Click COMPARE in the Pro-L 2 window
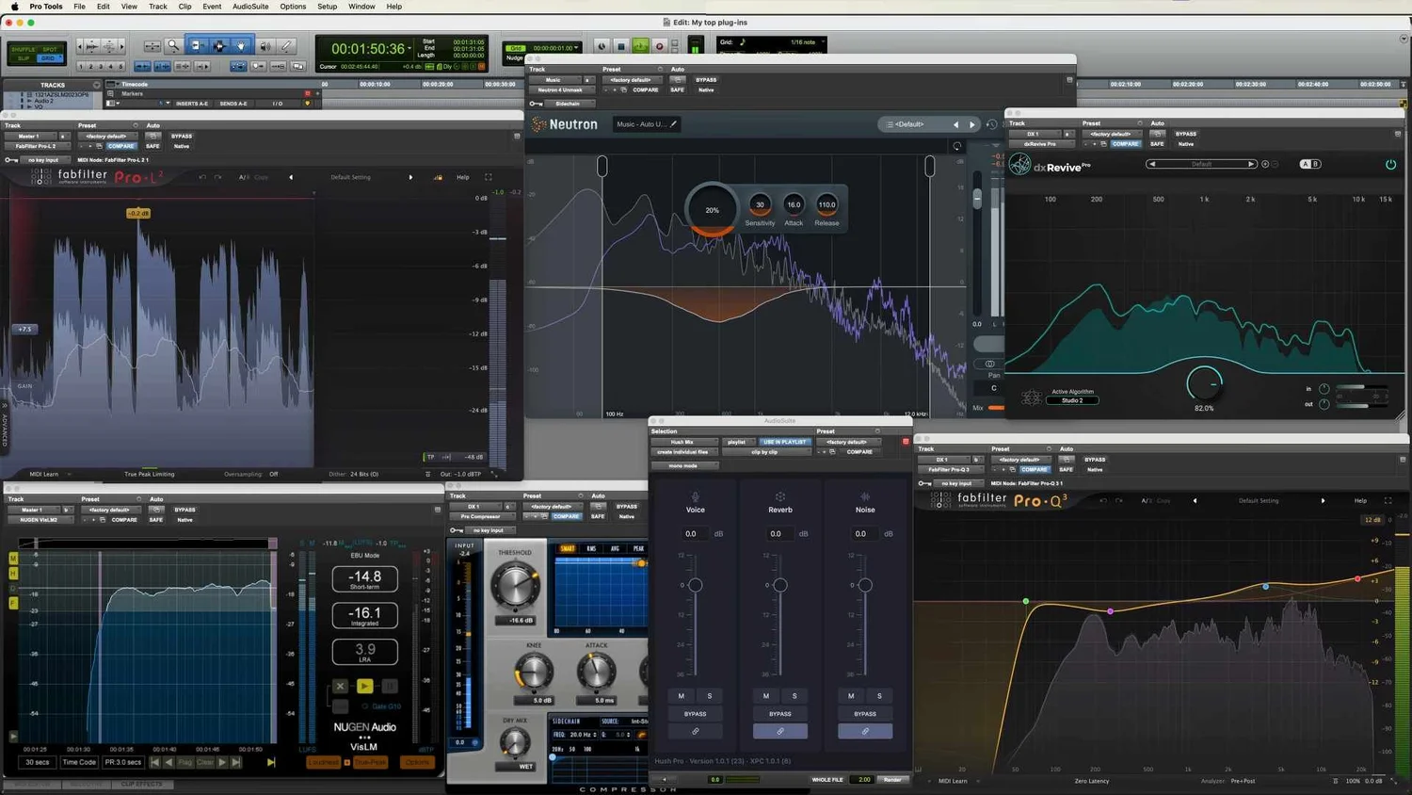The width and height of the screenshot is (1412, 795). pos(120,146)
